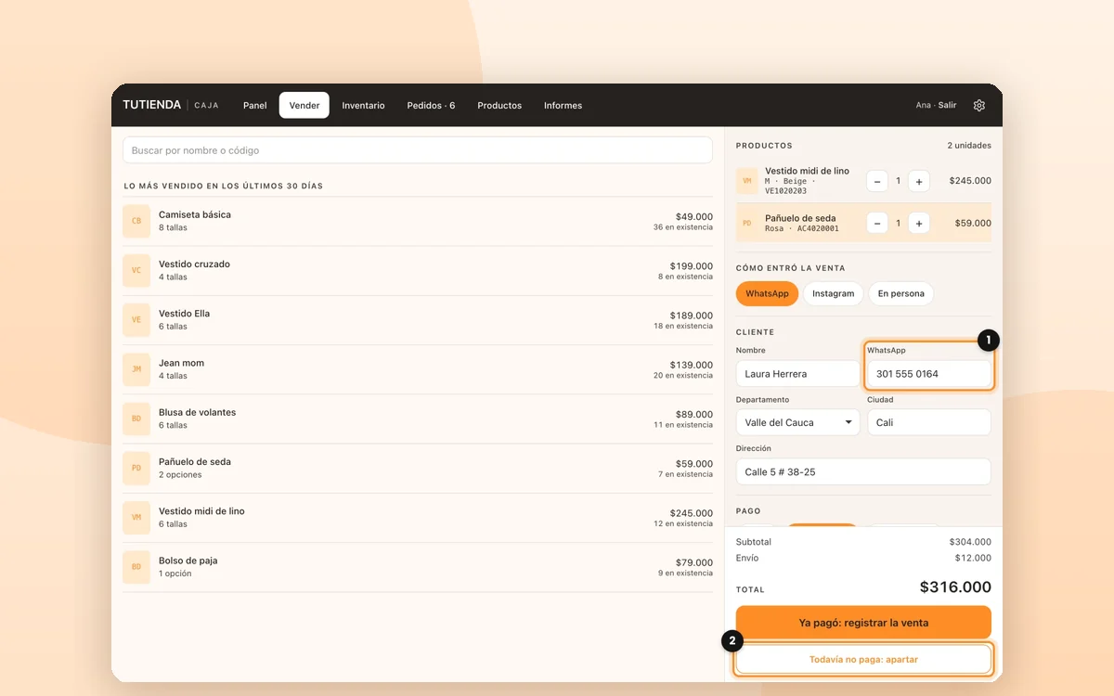
Task: Select En persona as the sale channel
Action: coord(900,293)
